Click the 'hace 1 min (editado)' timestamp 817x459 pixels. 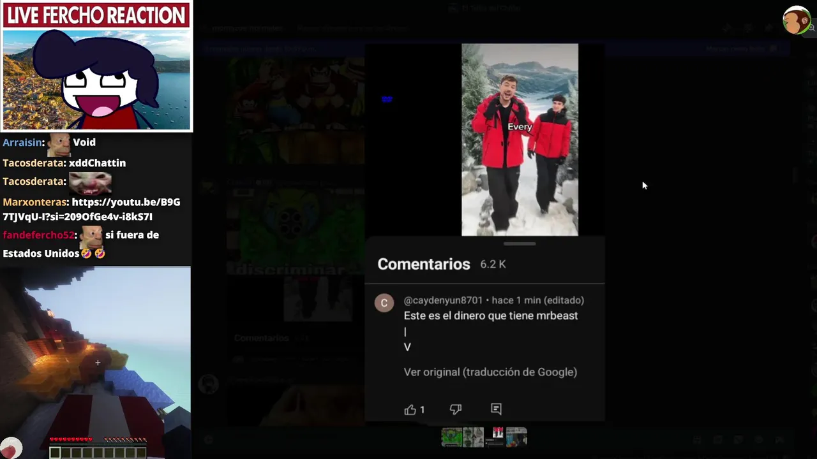click(538, 300)
